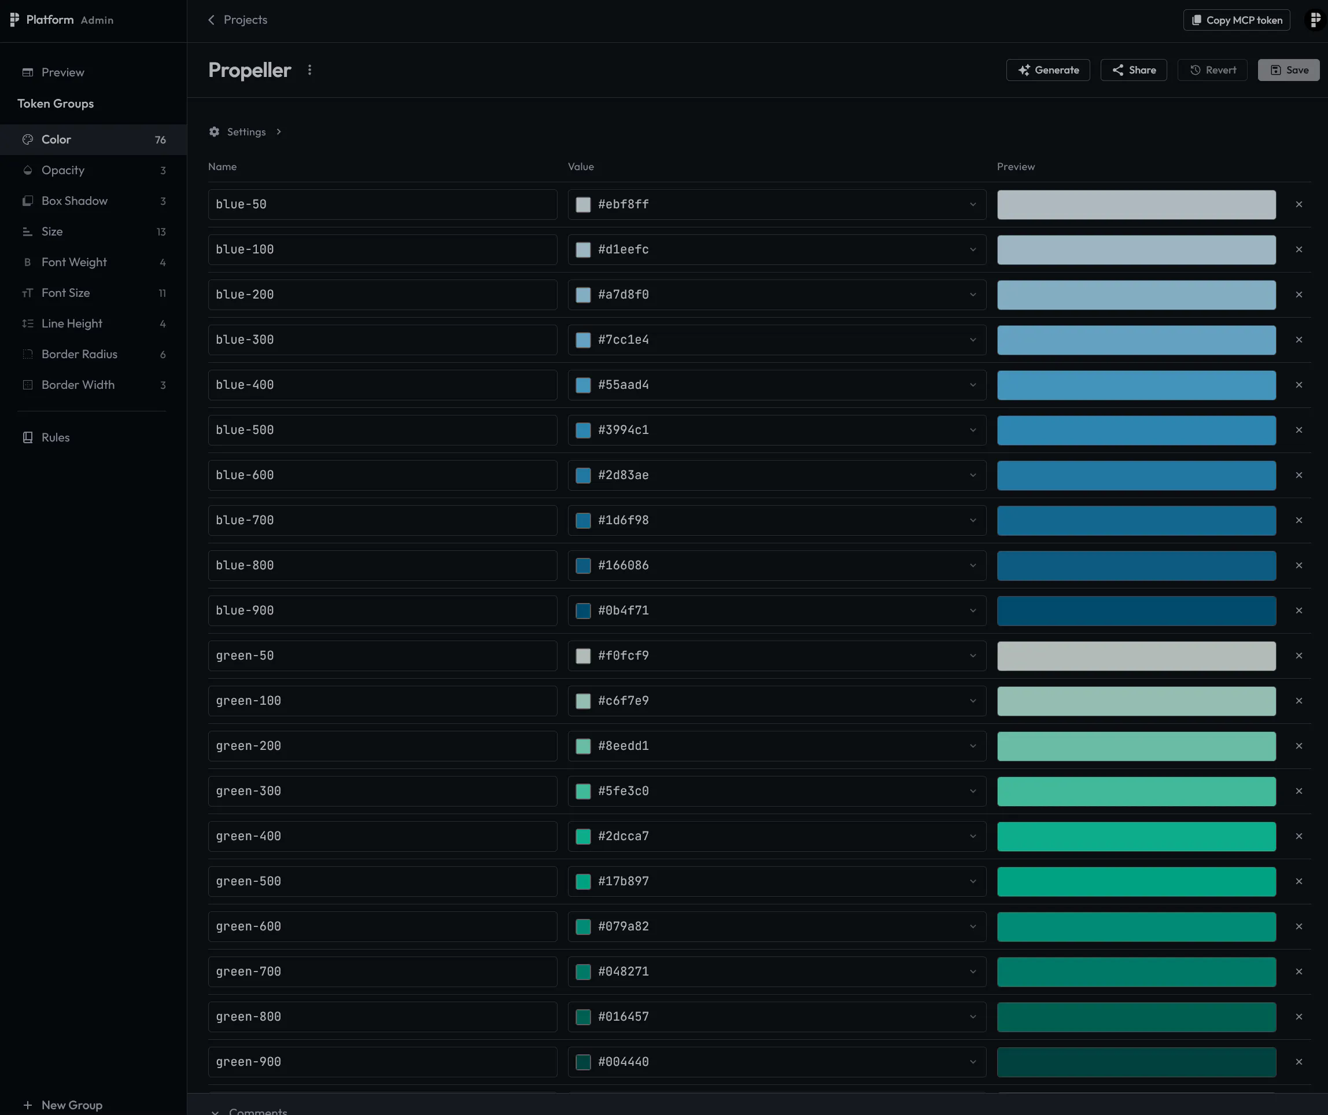Edit the blue-400 name field
The width and height of the screenshot is (1328, 1115).
382,385
